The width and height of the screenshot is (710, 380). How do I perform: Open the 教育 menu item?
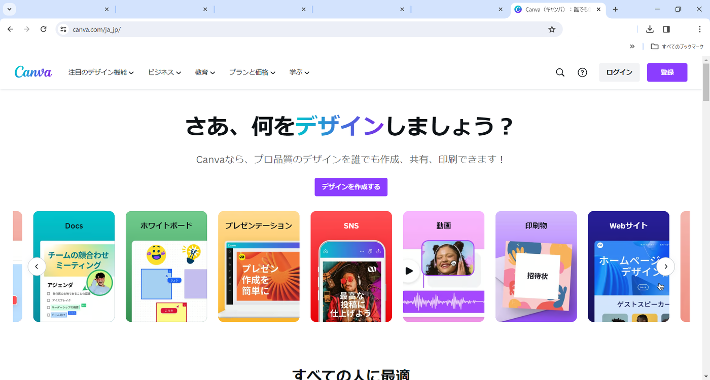[204, 72]
